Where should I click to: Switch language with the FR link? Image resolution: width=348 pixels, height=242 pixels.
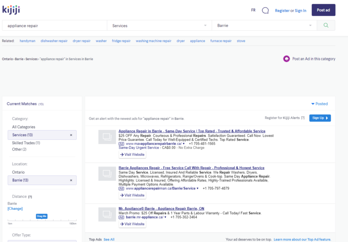pos(253,10)
